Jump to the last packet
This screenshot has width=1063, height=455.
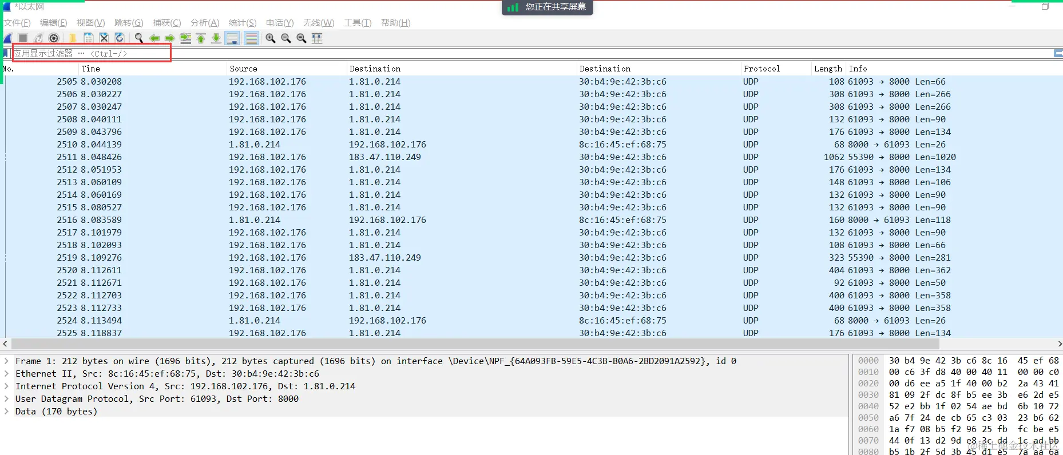click(216, 38)
